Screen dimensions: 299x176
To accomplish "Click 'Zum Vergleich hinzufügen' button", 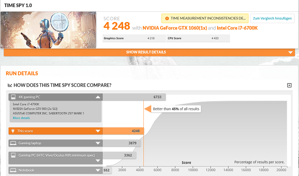I will pos(272,18).
